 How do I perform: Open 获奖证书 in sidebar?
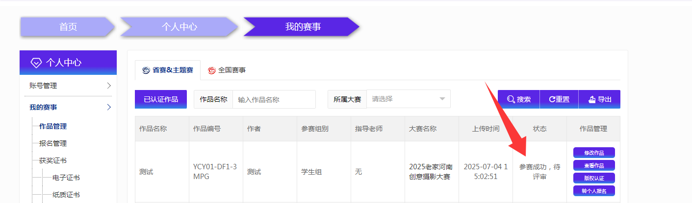click(x=53, y=160)
